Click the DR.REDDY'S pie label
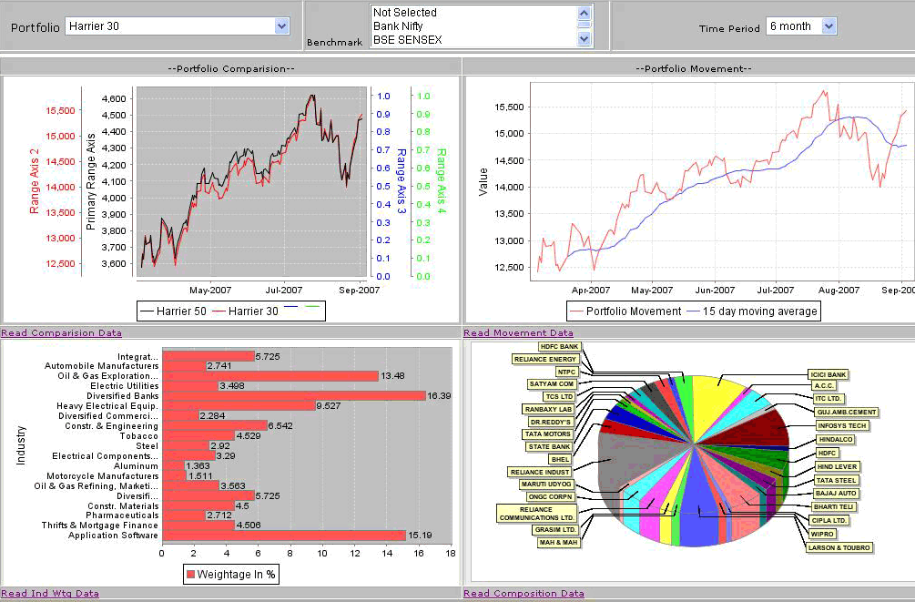 550,422
